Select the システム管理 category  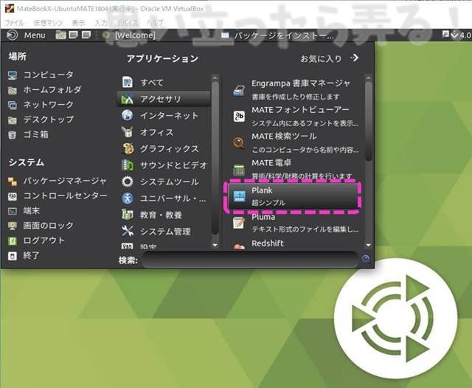pyautogui.click(x=164, y=232)
